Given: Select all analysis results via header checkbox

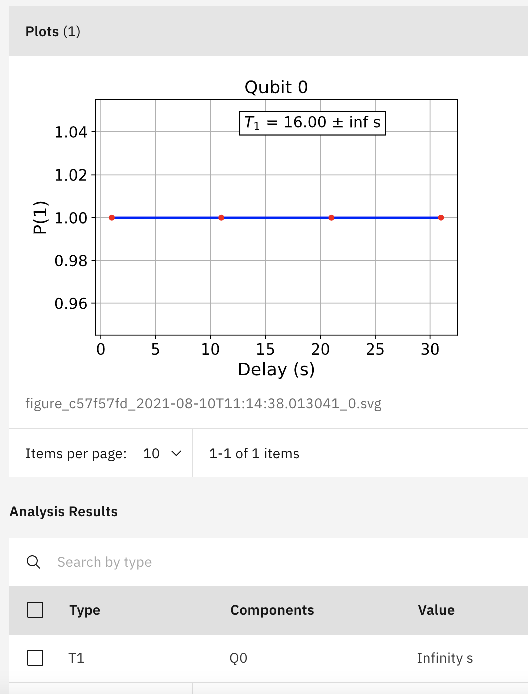Looking at the screenshot, I should pyautogui.click(x=34, y=610).
